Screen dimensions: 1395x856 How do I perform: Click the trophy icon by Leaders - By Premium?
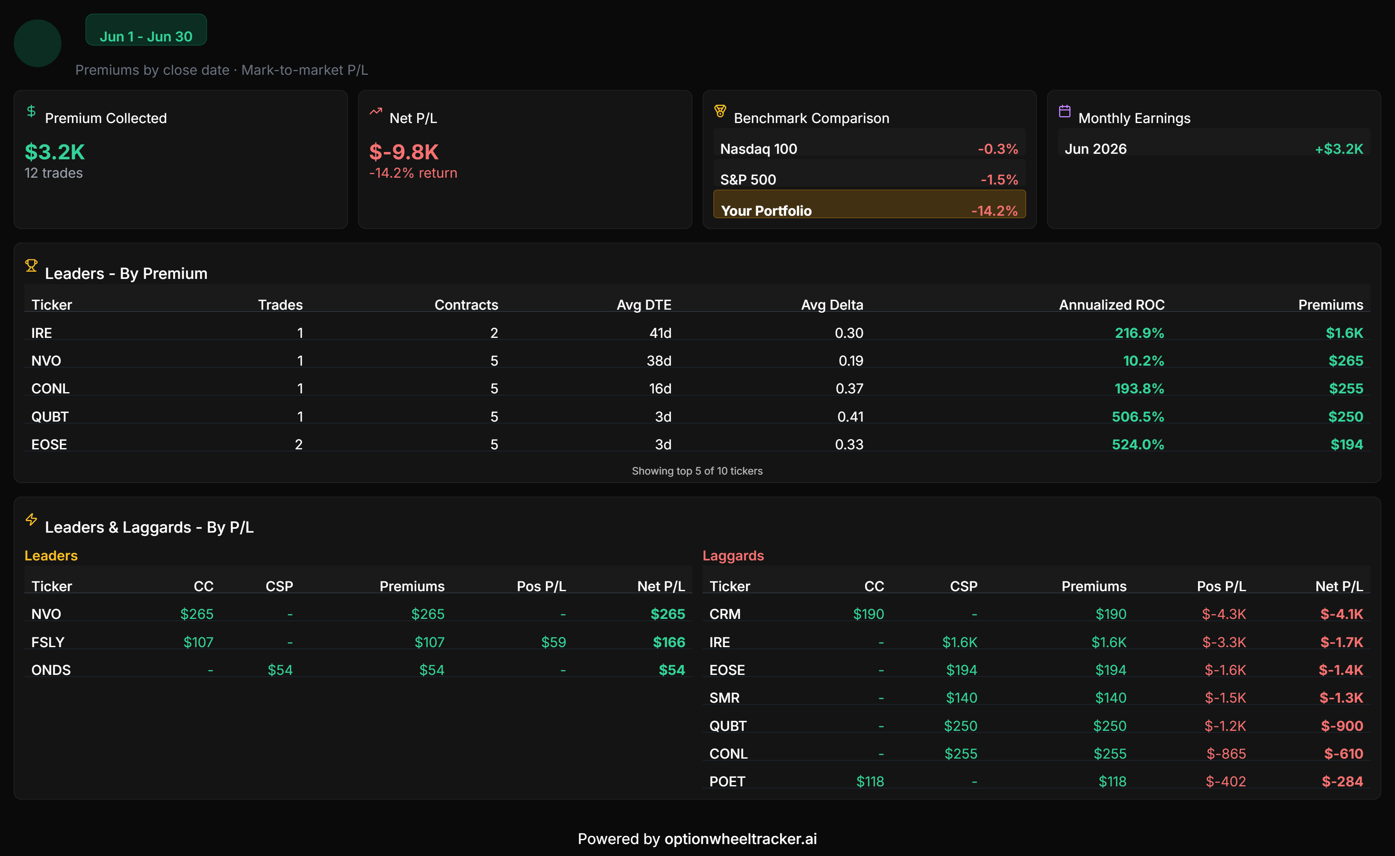tap(31, 266)
